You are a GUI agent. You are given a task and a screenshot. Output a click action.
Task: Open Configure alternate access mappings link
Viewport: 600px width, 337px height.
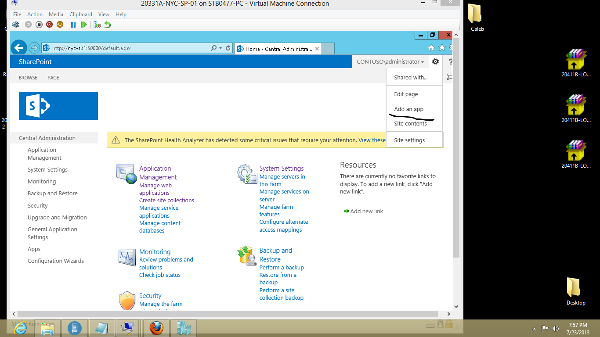click(x=284, y=226)
